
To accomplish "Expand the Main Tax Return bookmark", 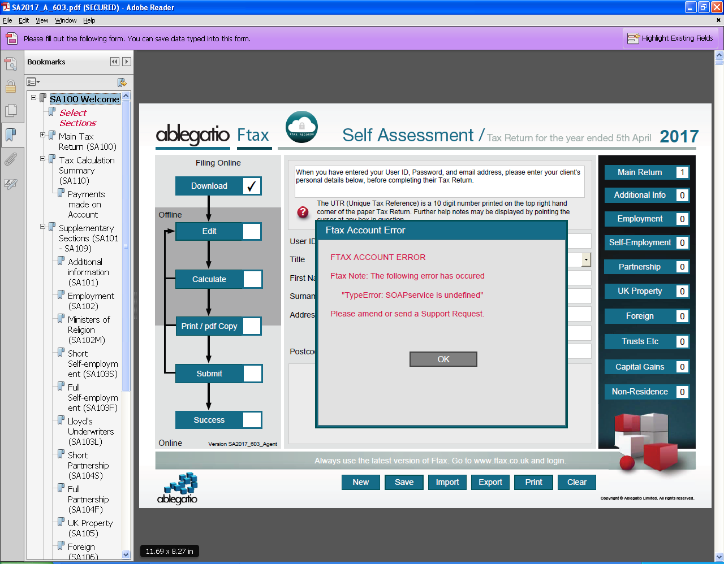I will (x=42, y=135).
